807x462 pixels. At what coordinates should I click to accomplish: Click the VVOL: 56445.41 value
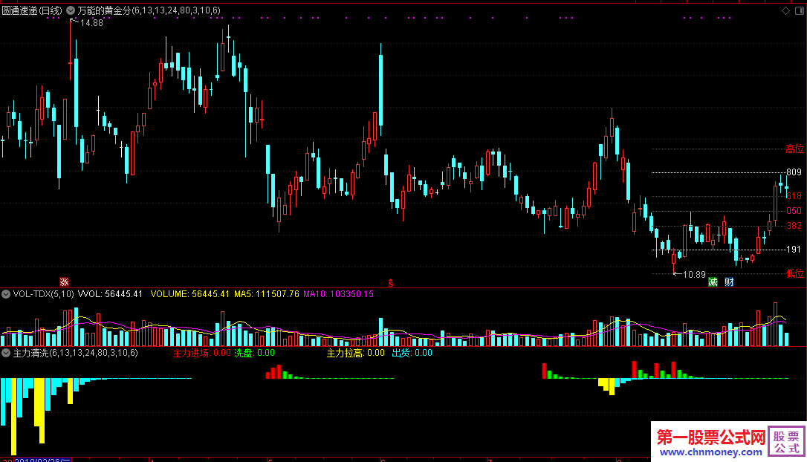[110, 294]
